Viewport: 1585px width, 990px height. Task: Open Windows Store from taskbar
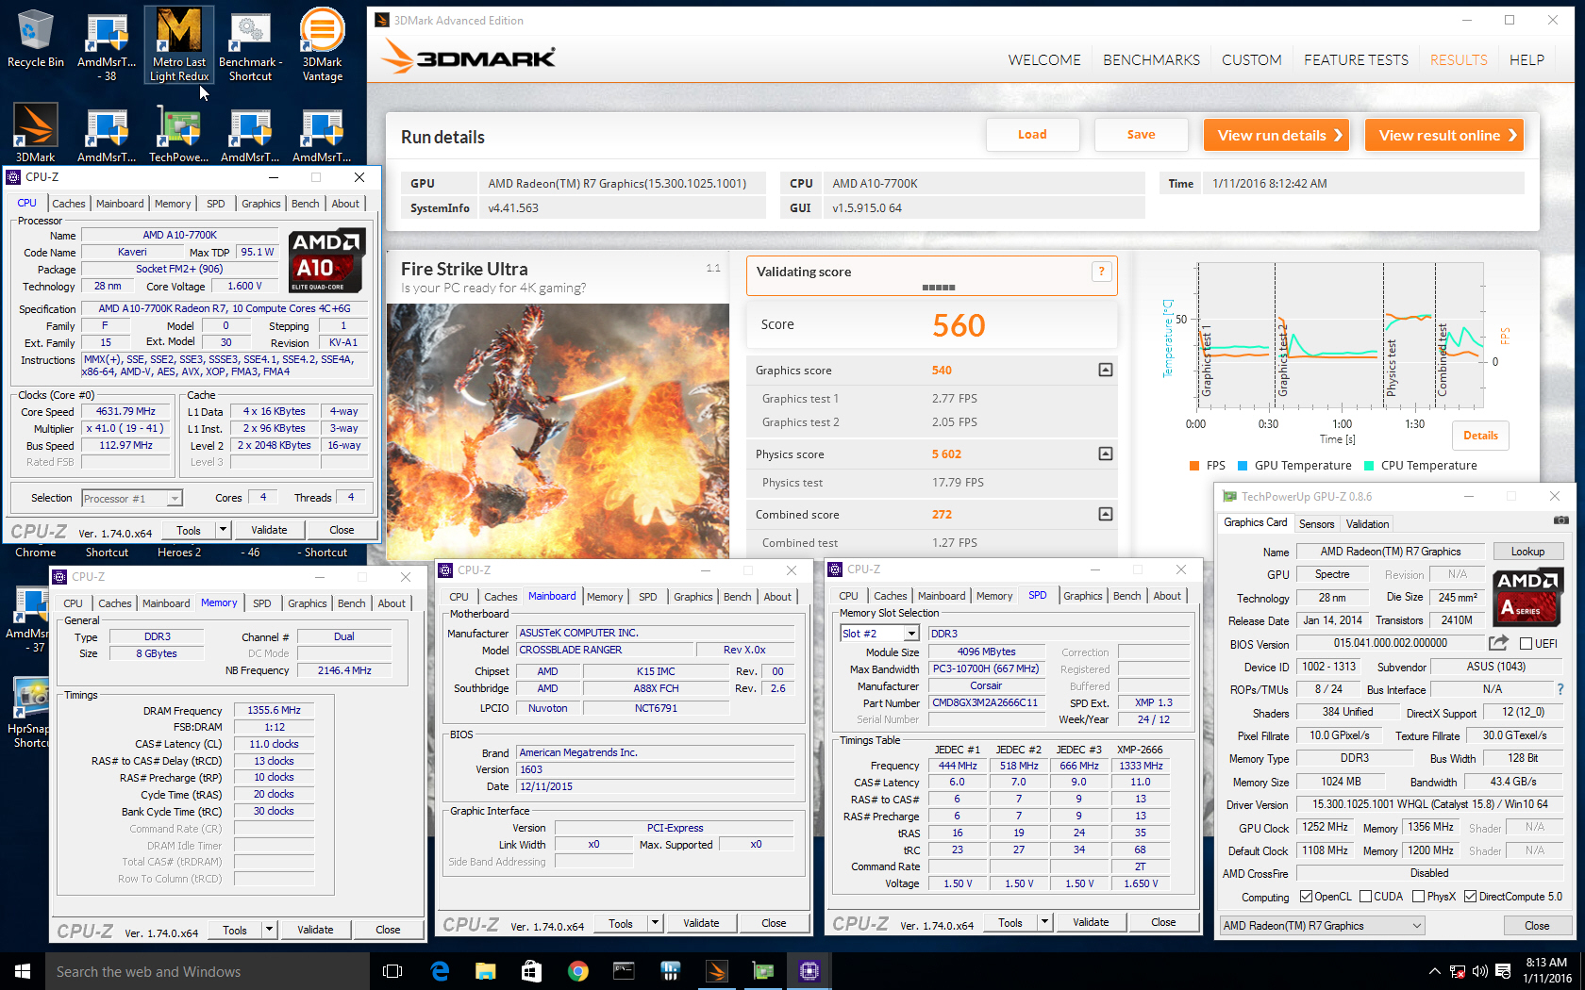(531, 971)
